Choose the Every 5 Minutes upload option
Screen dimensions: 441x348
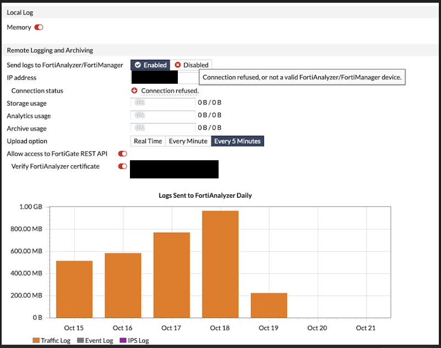(x=237, y=141)
